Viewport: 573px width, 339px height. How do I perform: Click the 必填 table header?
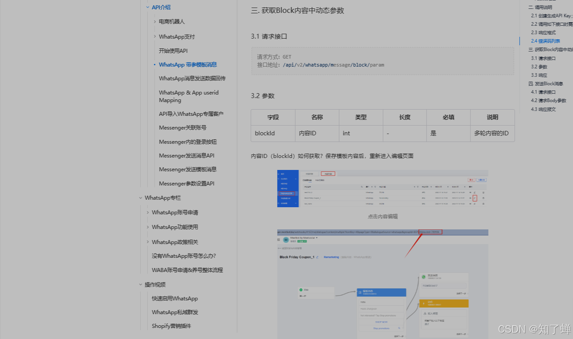click(448, 118)
